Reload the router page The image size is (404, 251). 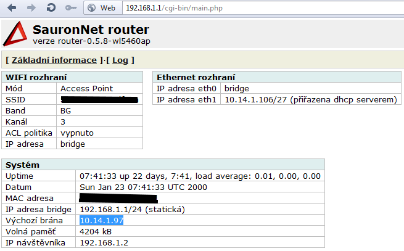coord(51,8)
